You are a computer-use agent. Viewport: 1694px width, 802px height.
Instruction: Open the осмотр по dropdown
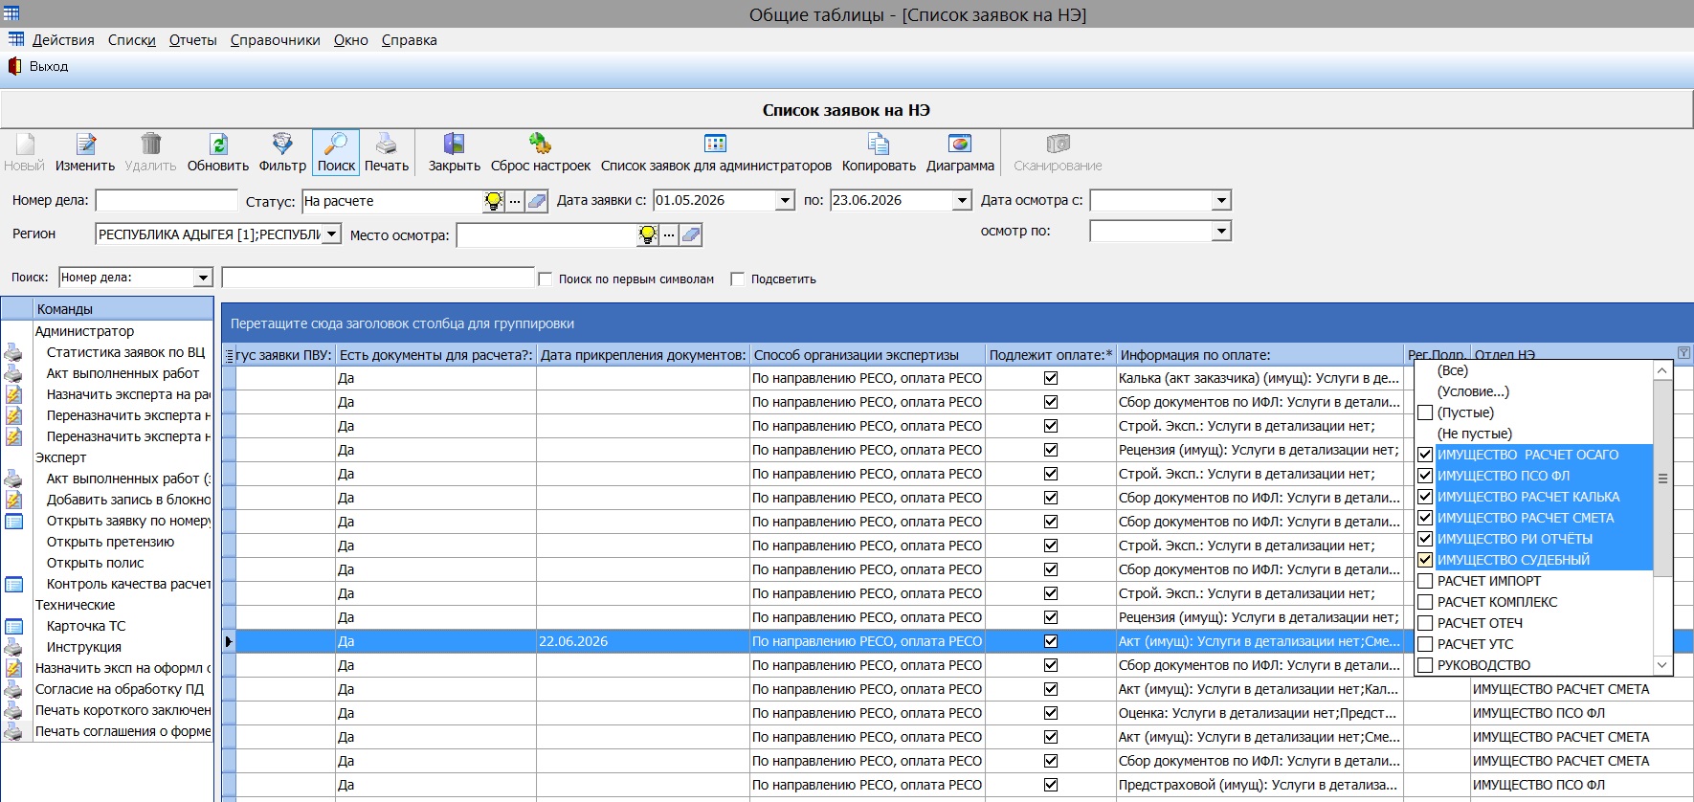pyautogui.click(x=1221, y=231)
